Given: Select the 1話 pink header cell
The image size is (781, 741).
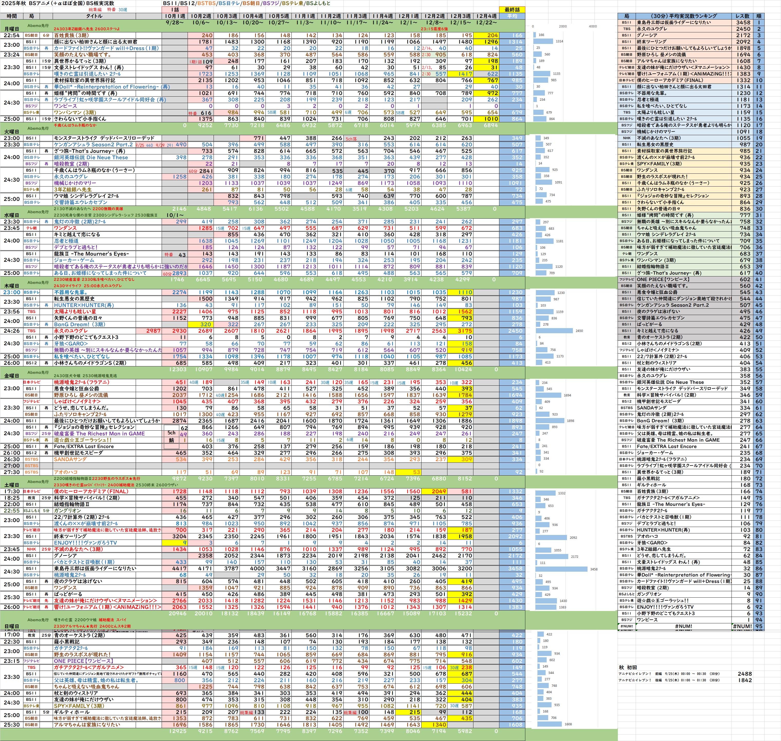Looking at the screenshot, I should [x=175, y=10].
